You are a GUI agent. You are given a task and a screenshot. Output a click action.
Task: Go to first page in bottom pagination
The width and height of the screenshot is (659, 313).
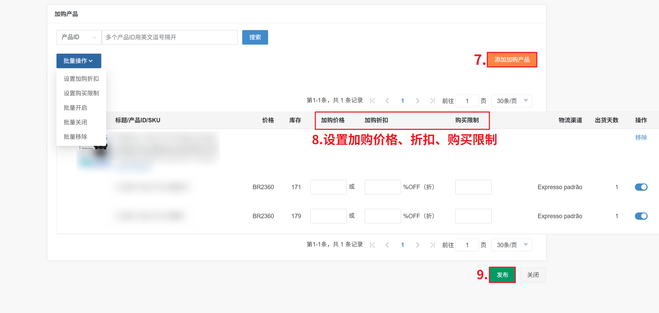tap(373, 245)
